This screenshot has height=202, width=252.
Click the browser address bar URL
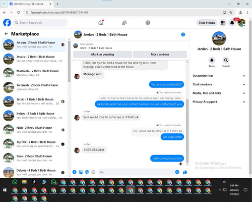pyautogui.click(x=59, y=12)
